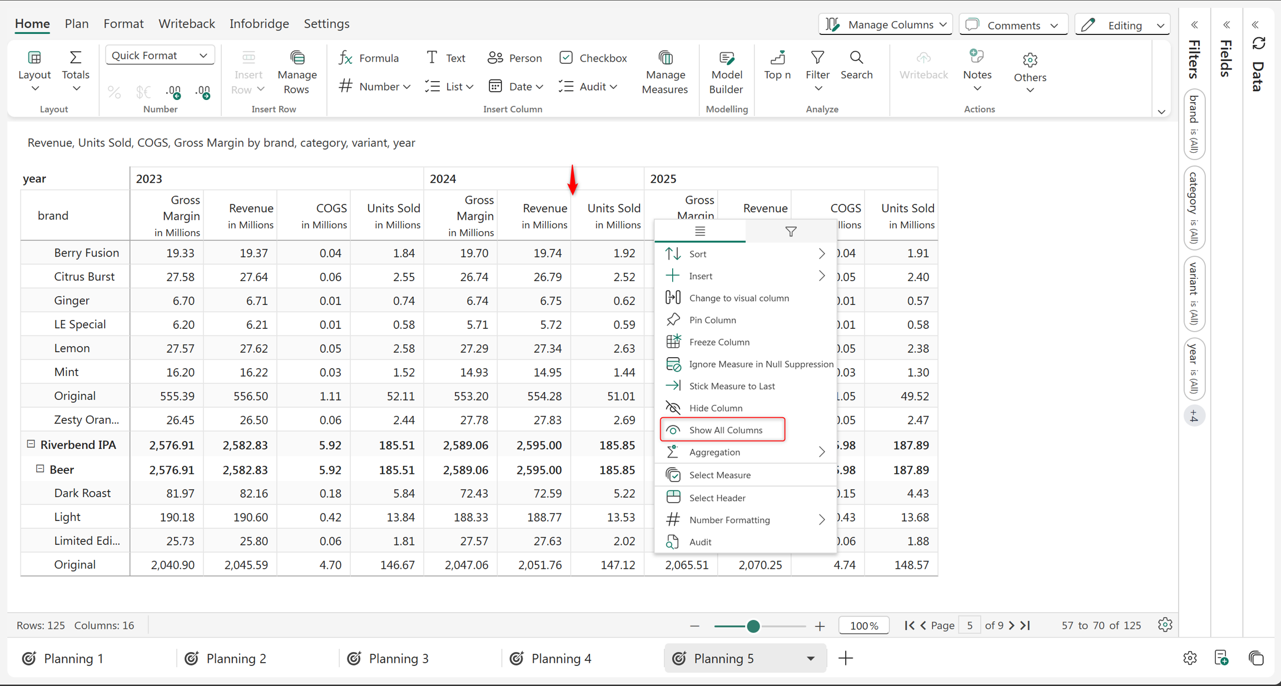Go to next page of table
The height and width of the screenshot is (686, 1281).
point(1011,625)
